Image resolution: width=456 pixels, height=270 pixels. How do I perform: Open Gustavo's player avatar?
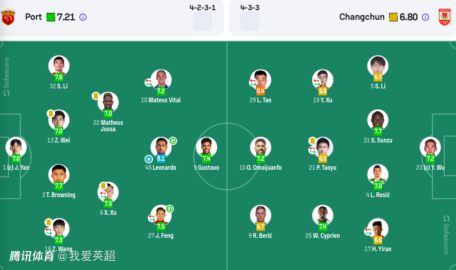click(x=206, y=146)
